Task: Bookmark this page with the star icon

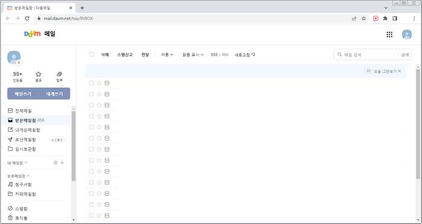Action: [364, 19]
